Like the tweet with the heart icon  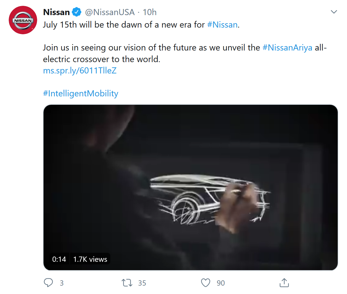(205, 283)
